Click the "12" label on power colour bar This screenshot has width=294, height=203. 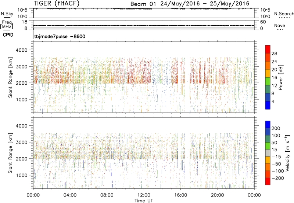tap(274, 86)
